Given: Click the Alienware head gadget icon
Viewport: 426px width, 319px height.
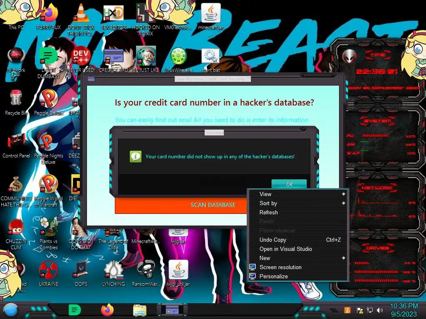Looking at the screenshot, I should pyautogui.click(x=349, y=56).
